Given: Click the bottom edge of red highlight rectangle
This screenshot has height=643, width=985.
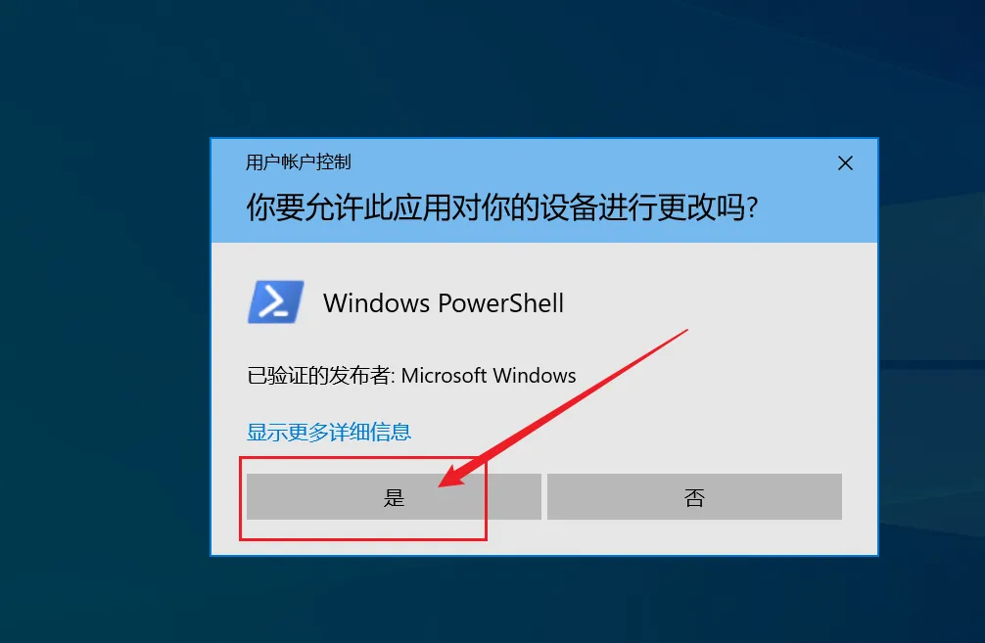Looking at the screenshot, I should [x=363, y=538].
